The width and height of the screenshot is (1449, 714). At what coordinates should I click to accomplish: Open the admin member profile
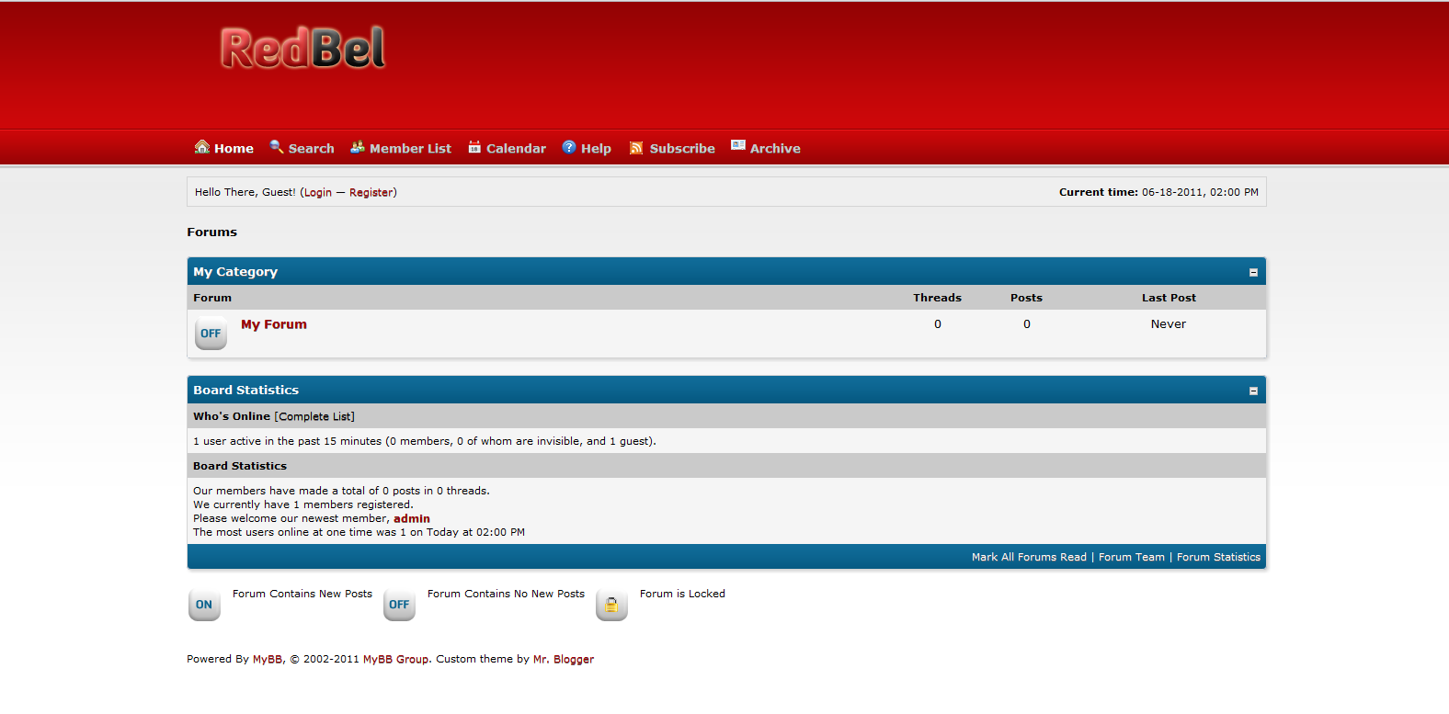(412, 519)
